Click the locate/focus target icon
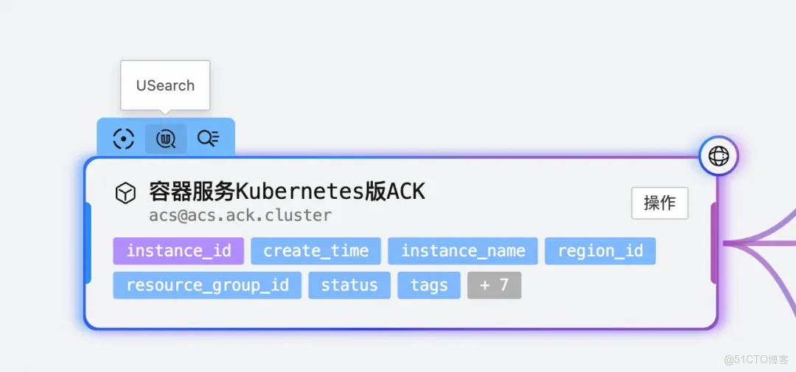Screen dimensions: 796x372 tap(124, 138)
